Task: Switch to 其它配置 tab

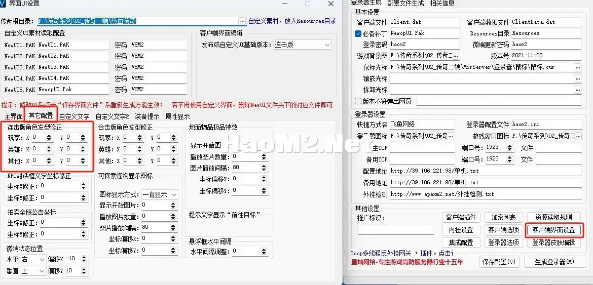Action: (41, 115)
